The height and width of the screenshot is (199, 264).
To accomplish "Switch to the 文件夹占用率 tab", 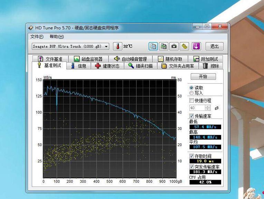I will (x=178, y=66).
